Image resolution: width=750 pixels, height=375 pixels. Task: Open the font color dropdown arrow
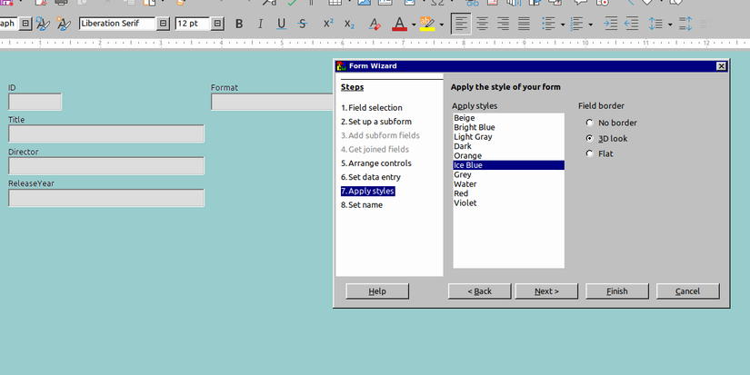click(x=414, y=25)
